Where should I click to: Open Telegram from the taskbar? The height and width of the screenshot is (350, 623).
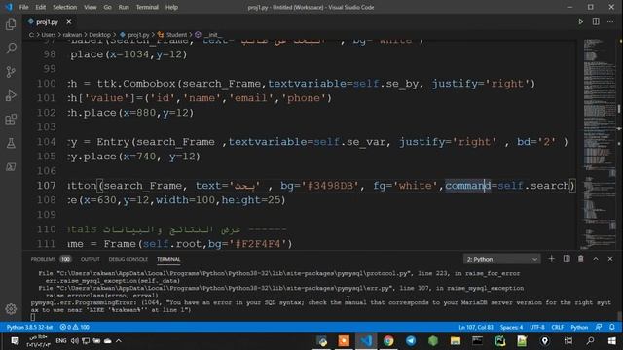coord(411,341)
